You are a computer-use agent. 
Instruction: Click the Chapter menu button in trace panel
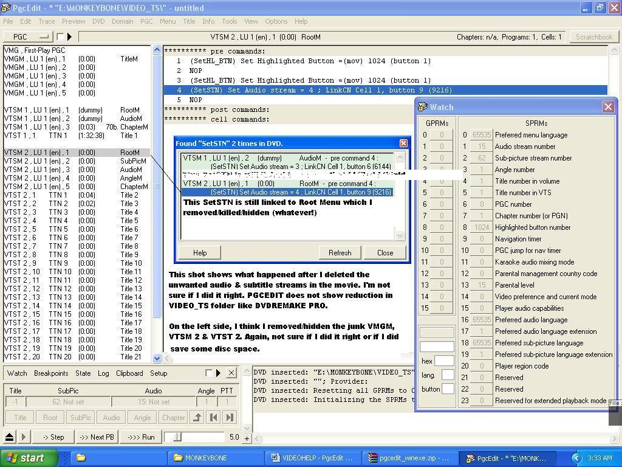tap(173, 417)
